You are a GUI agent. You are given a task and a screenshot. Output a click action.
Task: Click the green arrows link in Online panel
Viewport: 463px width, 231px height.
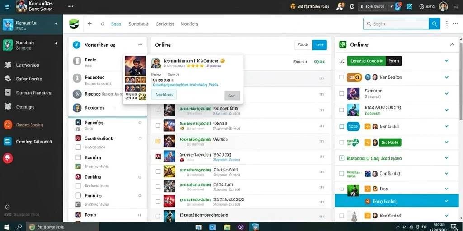[319, 62]
